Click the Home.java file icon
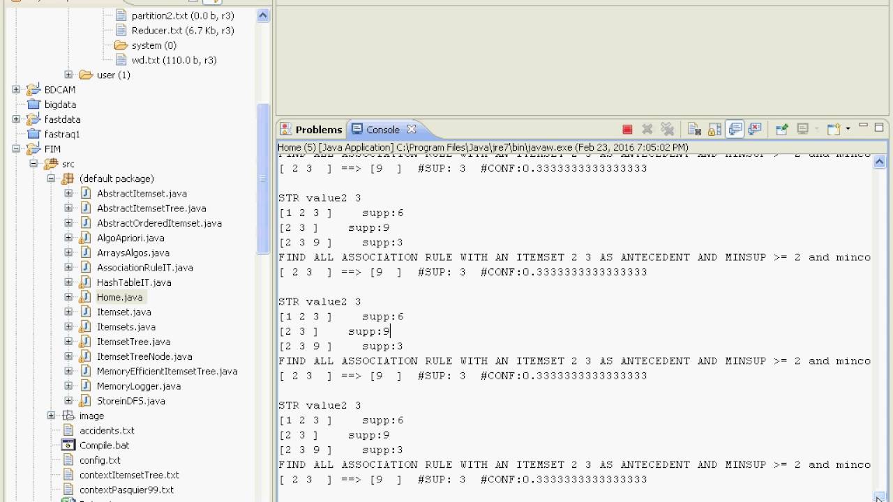This screenshot has height=502, width=893. pyautogui.click(x=85, y=297)
